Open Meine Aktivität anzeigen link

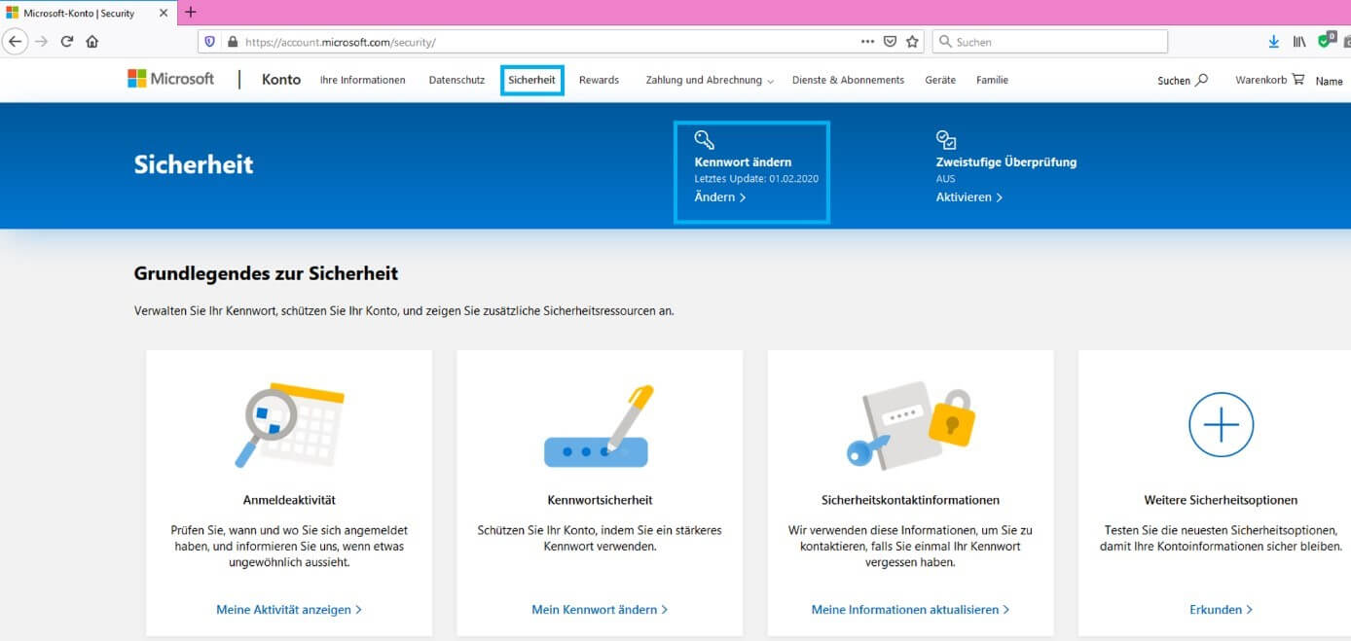(x=289, y=610)
